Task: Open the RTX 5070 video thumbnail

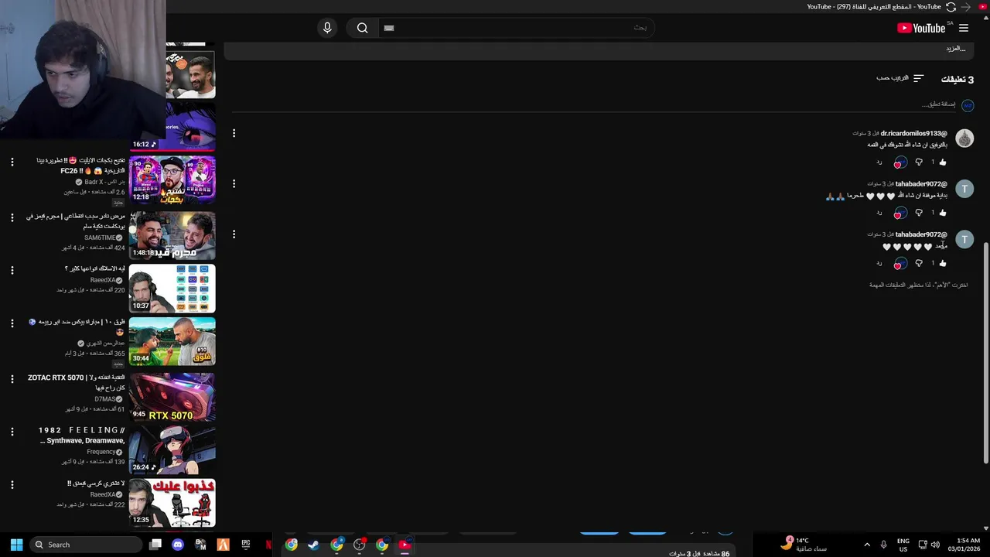Action: pos(172,398)
